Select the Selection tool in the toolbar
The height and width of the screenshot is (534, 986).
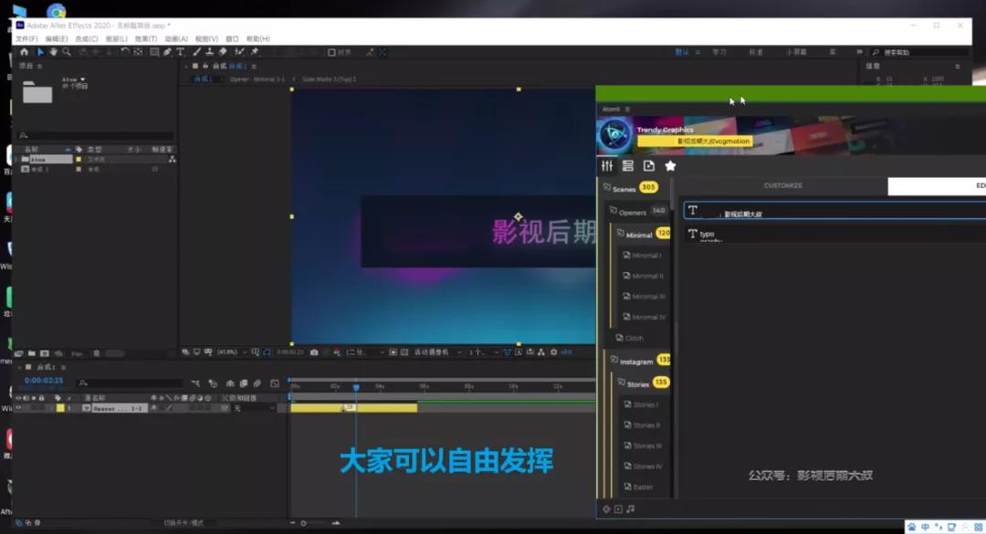pos(39,52)
